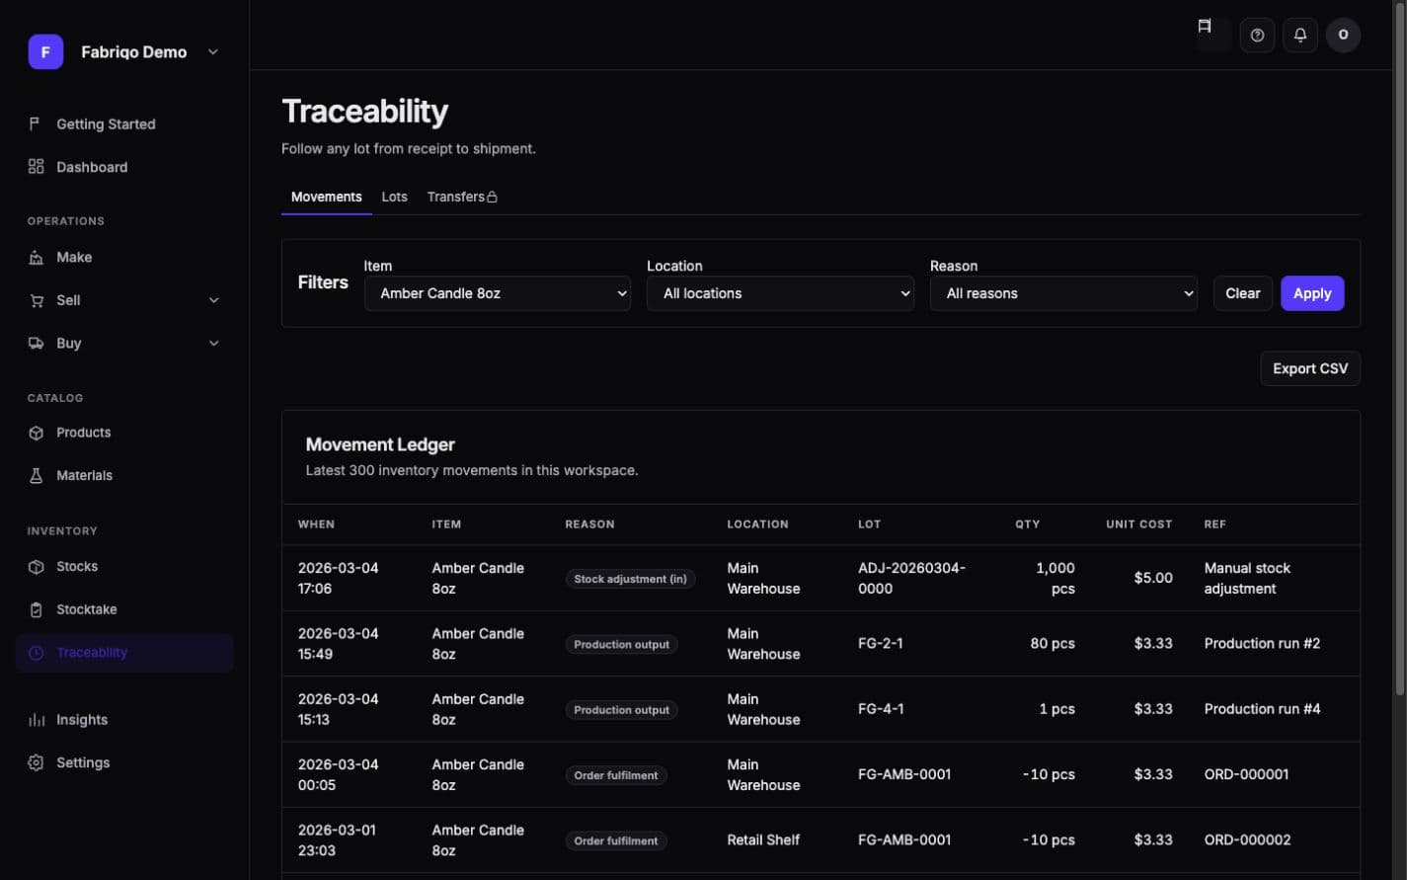The image size is (1407, 880).
Task: Click Order fulfilment badge for ORD-000001
Action: tap(615, 775)
